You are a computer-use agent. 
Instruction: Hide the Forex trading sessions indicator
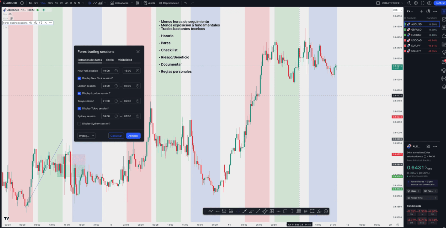point(31,23)
